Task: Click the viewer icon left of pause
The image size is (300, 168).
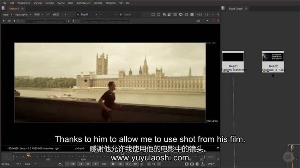Action: pos(186,14)
